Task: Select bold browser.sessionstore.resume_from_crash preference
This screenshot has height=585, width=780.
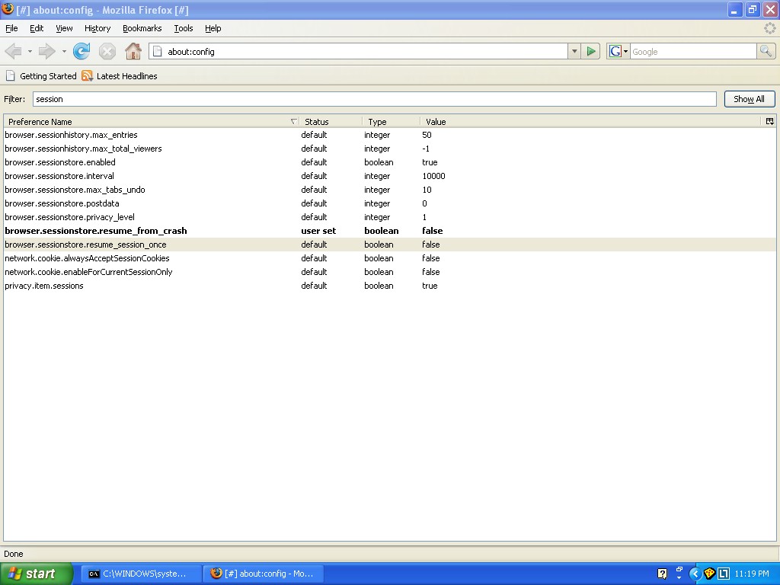Action: tap(390, 231)
